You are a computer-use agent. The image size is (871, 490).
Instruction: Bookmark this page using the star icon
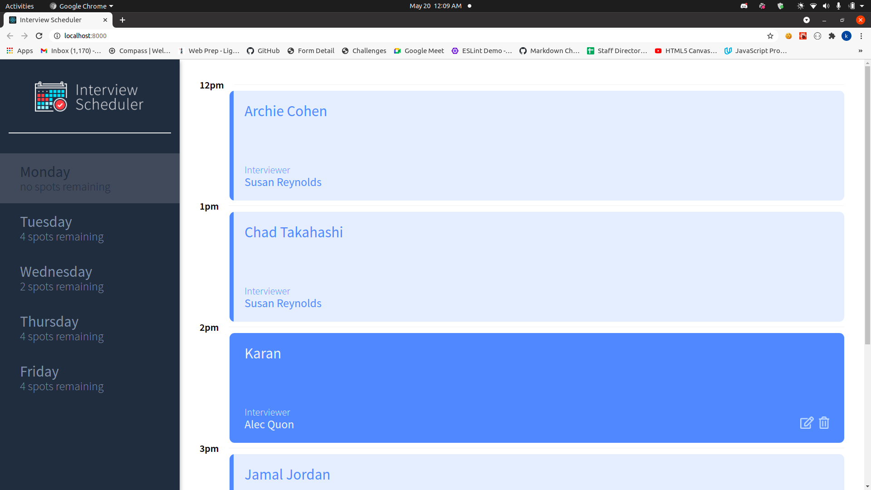click(771, 36)
